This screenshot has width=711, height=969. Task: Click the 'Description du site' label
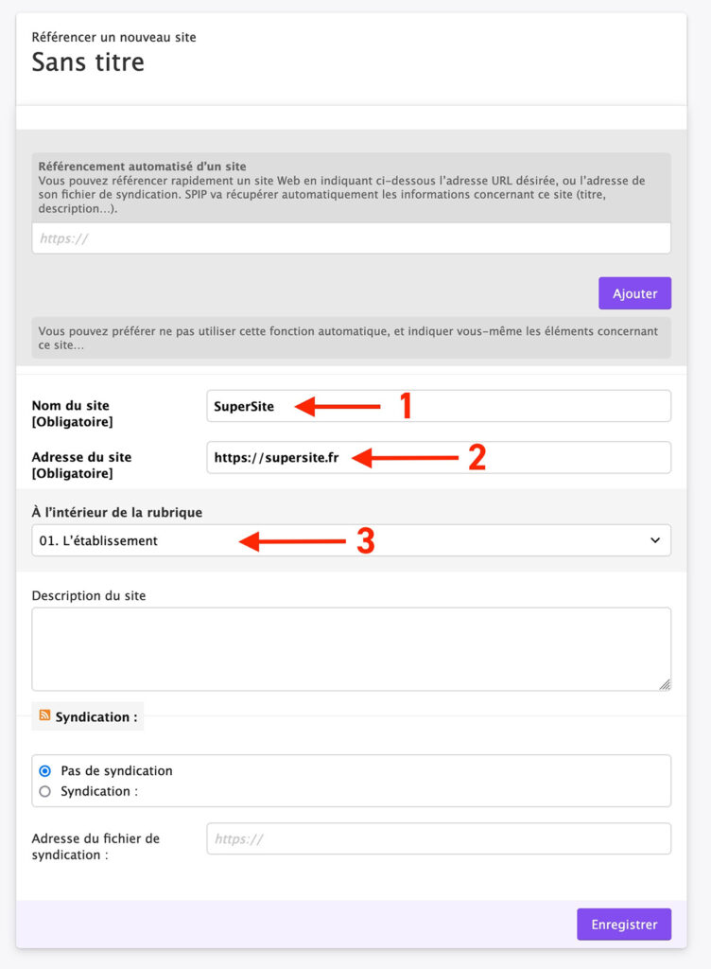click(x=89, y=595)
